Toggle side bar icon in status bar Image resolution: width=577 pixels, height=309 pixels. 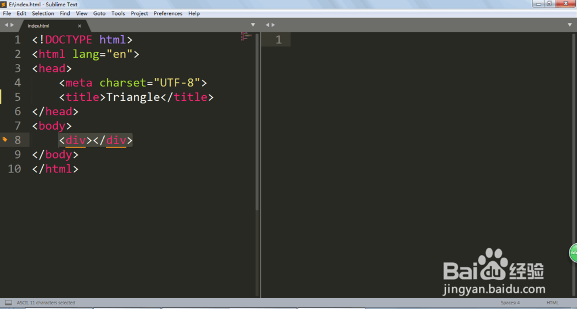(8, 303)
